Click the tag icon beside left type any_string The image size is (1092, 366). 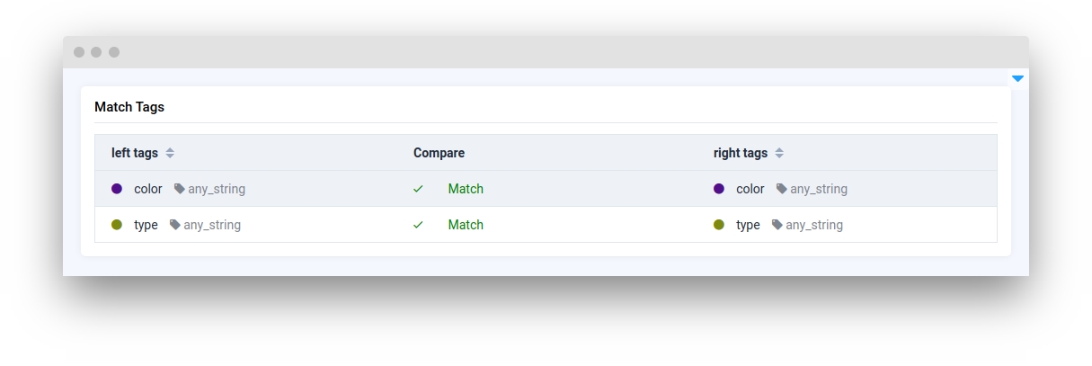click(175, 225)
